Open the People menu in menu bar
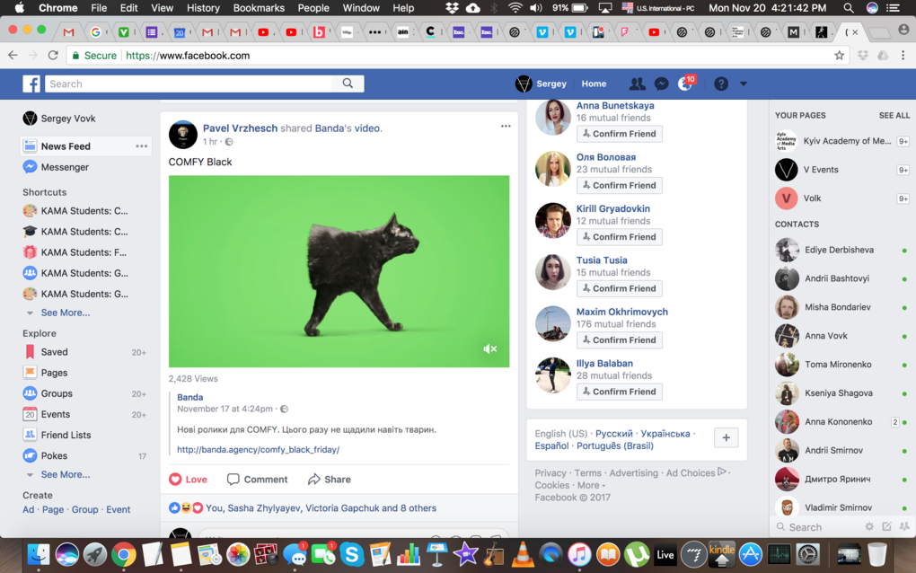Screen dimensions: 916x573 (313, 8)
